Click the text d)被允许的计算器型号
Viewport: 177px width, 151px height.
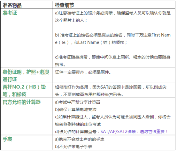point(76,132)
